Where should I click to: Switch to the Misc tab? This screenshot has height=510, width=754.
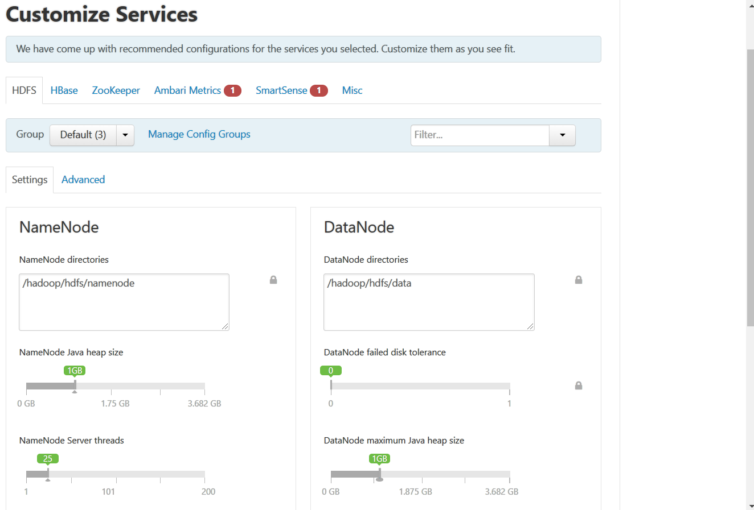352,90
